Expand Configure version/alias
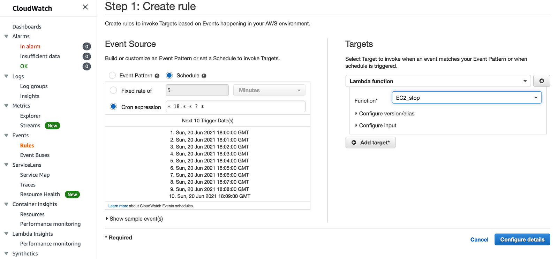This screenshot has width=558, height=259. [385, 114]
